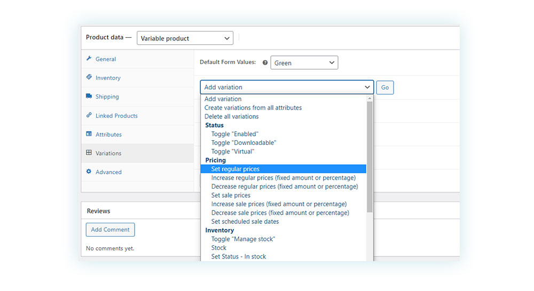Click the dropdown list scrollbar thumb
534x291 pixels.
click(370, 157)
